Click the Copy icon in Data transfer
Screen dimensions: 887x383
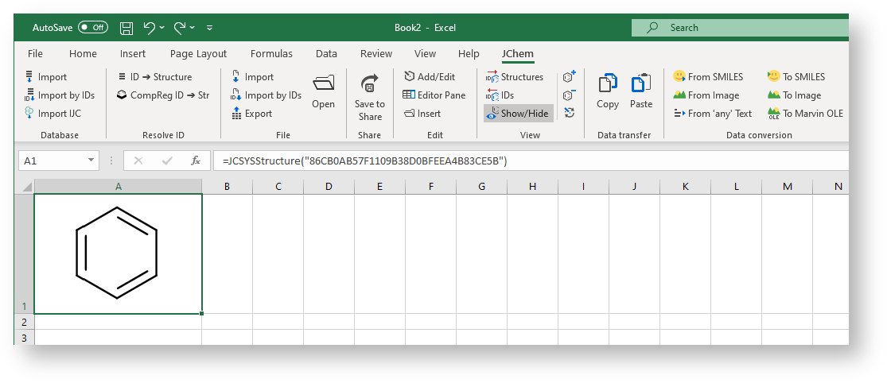(608, 91)
